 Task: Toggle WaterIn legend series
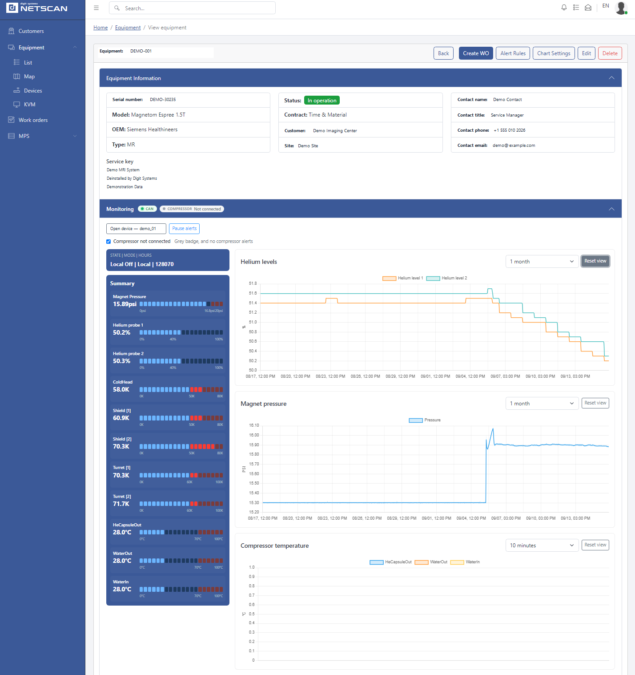465,562
